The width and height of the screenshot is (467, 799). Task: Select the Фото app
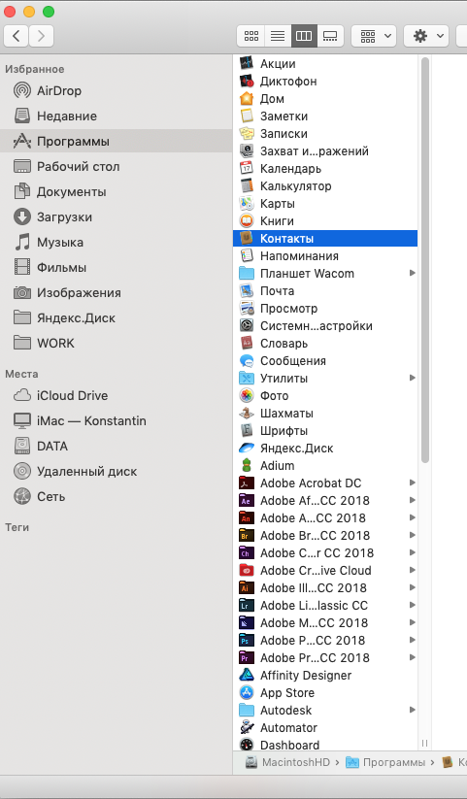(x=325, y=395)
